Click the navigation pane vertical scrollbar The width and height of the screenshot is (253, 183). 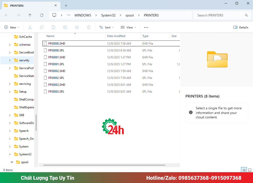tap(36, 122)
